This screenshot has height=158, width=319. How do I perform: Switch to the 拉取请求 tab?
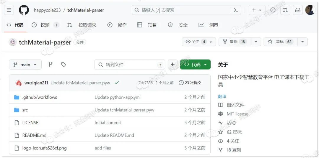82,25
